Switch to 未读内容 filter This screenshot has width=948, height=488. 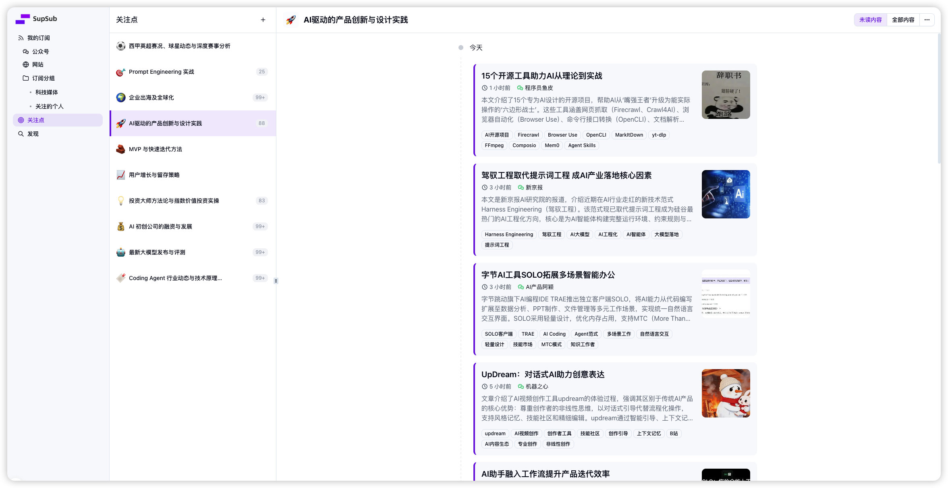pyautogui.click(x=871, y=20)
